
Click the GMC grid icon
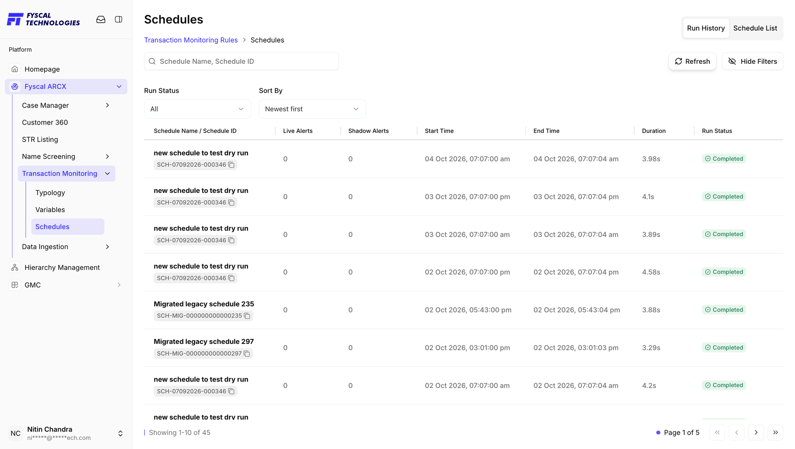click(15, 285)
